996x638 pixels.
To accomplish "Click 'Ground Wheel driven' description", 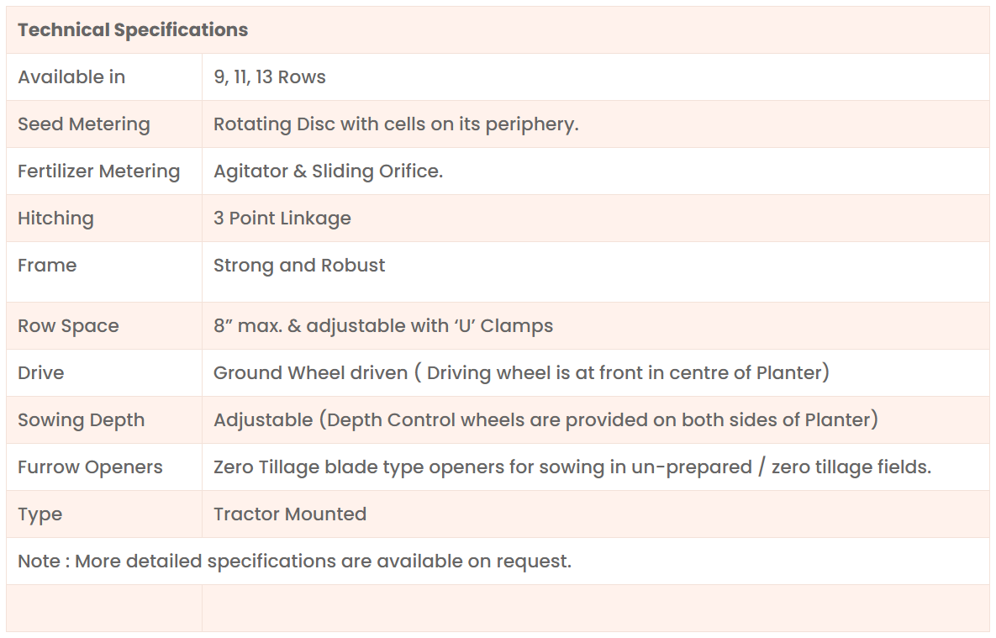I will click(x=521, y=373).
